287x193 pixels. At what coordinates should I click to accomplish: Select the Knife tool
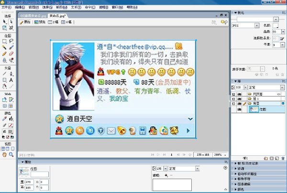[x=11, y=86]
